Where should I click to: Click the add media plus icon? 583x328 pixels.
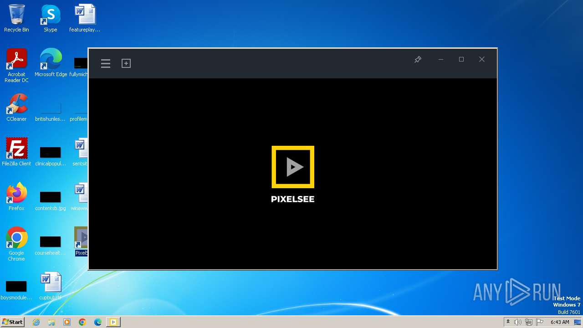coord(126,63)
